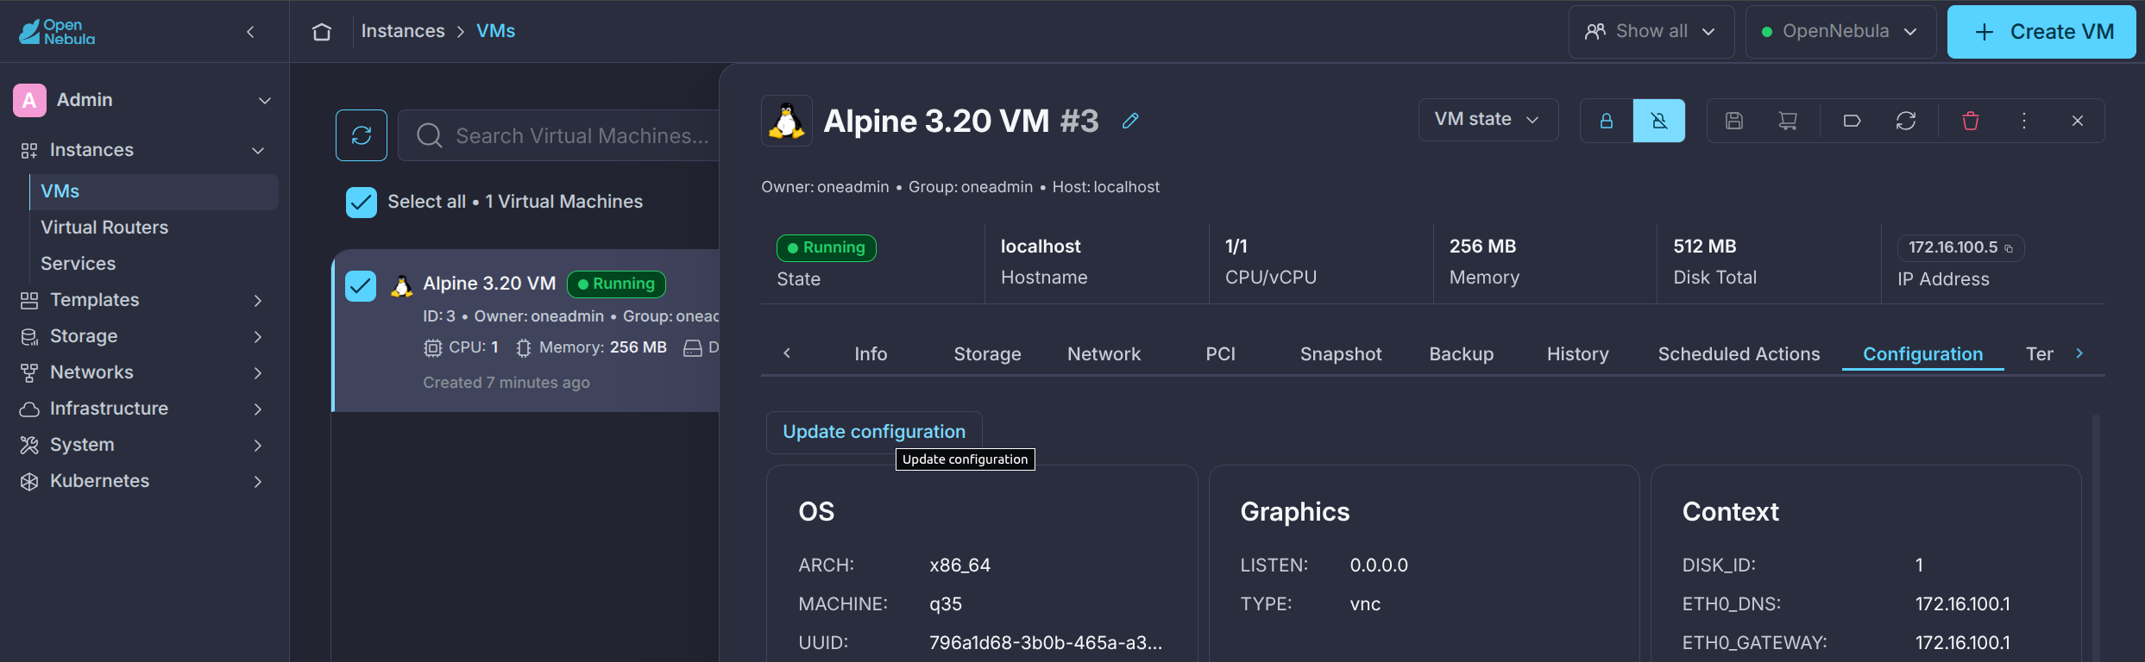
Task: Open the VM state dropdown
Action: pyautogui.click(x=1488, y=120)
